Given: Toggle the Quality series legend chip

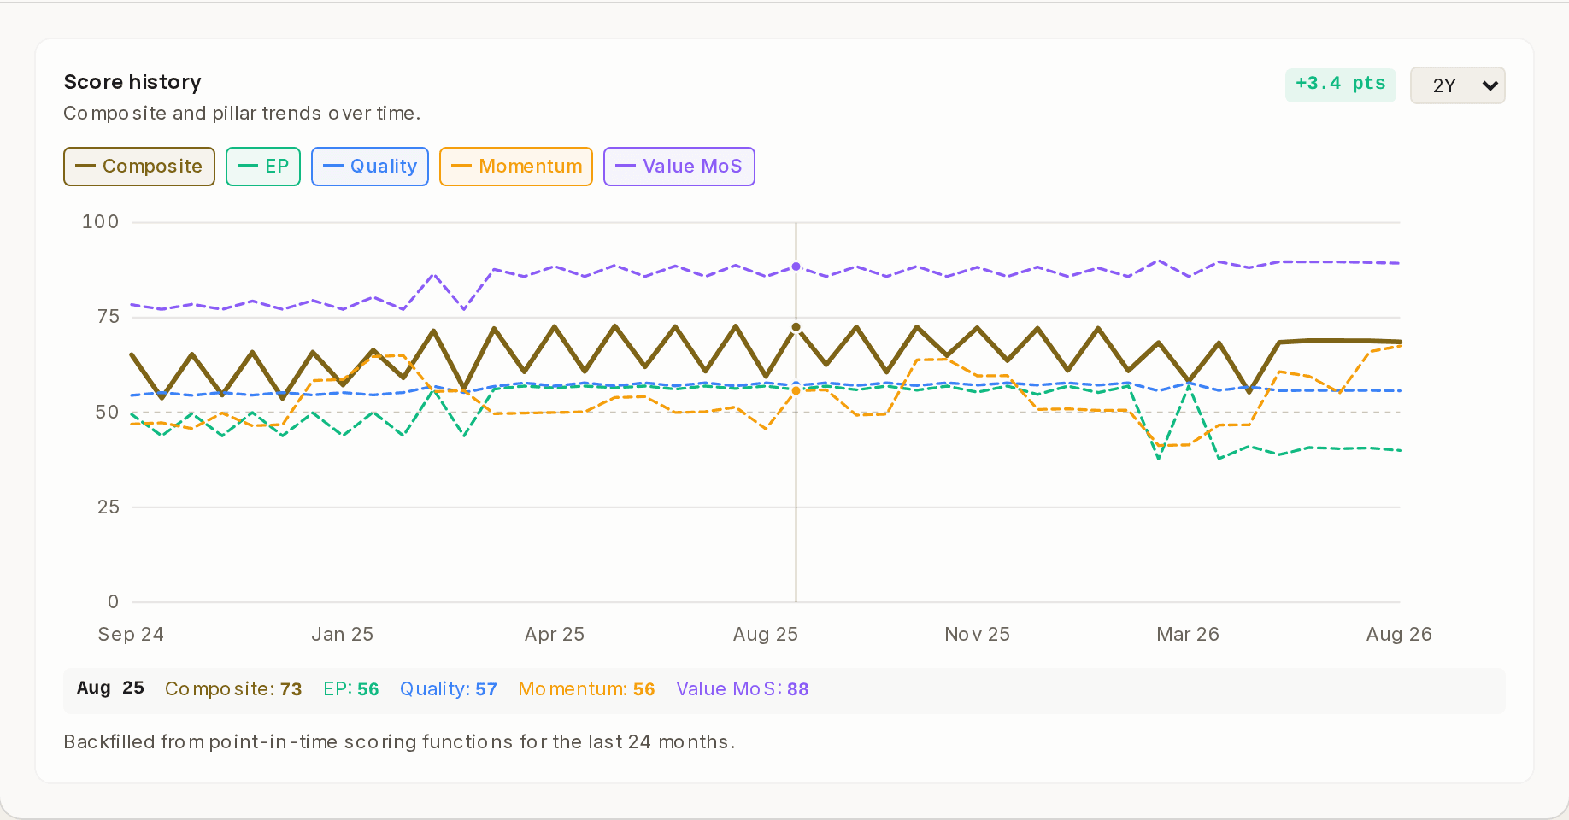Looking at the screenshot, I should coord(370,167).
